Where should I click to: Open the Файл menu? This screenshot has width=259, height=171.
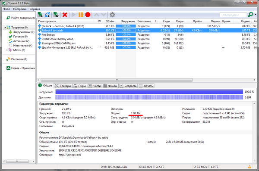click(x=6, y=9)
